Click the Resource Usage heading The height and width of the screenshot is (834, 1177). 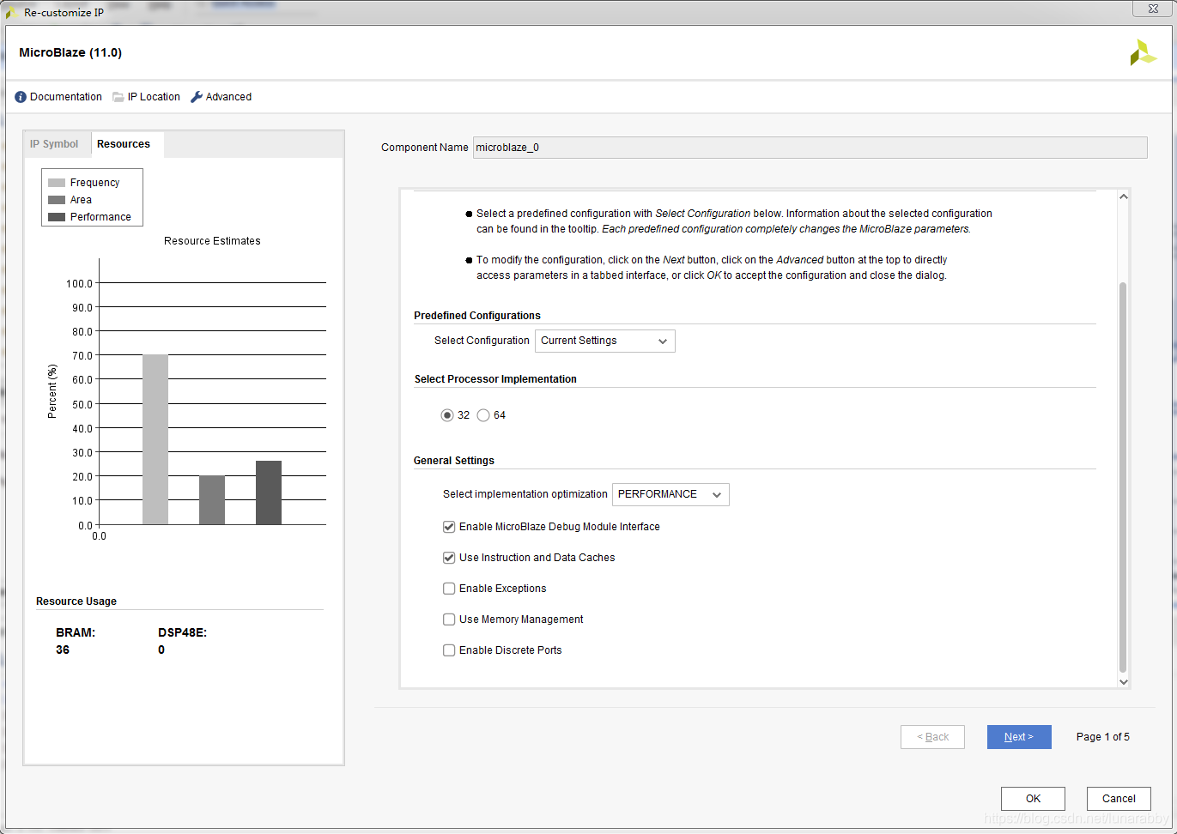click(x=76, y=601)
